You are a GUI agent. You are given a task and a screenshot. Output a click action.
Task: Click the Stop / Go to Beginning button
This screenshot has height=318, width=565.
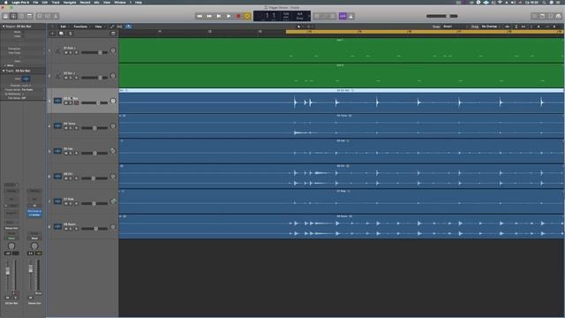[219, 16]
